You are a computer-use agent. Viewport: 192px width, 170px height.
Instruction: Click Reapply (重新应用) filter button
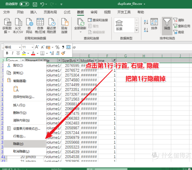[x=181, y=26]
